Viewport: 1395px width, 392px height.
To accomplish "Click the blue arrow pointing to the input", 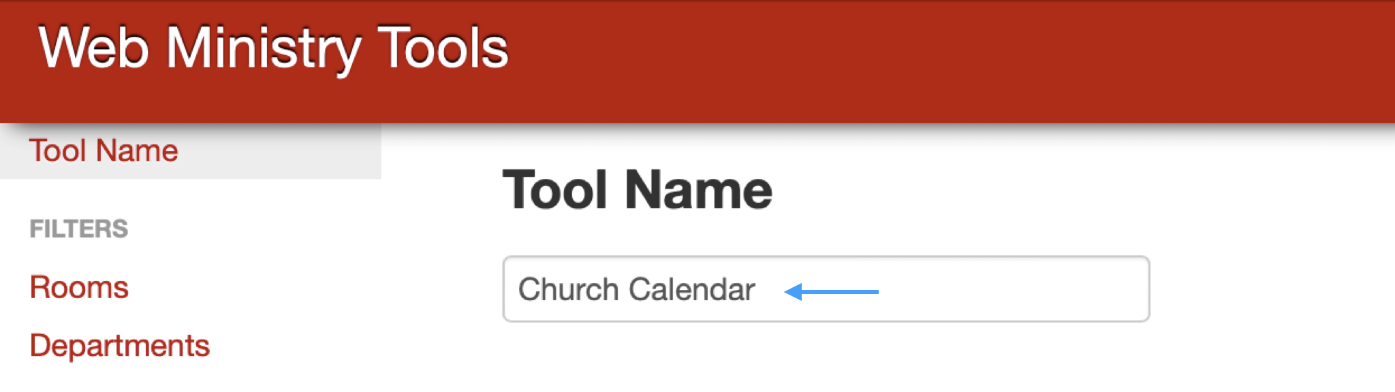I will 831,290.
